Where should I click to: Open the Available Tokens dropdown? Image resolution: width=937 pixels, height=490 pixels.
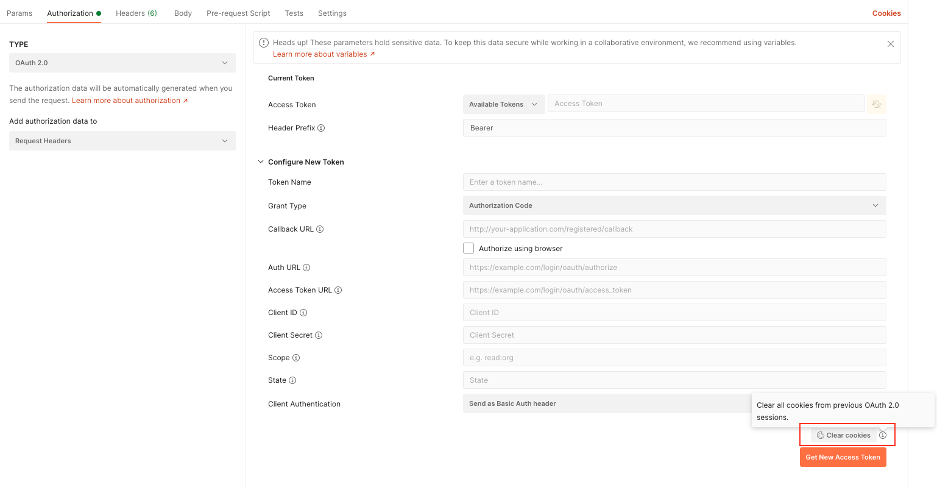click(x=503, y=104)
